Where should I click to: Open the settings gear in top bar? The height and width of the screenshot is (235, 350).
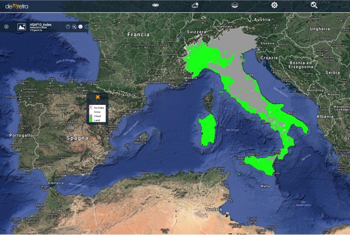pyautogui.click(x=274, y=5)
